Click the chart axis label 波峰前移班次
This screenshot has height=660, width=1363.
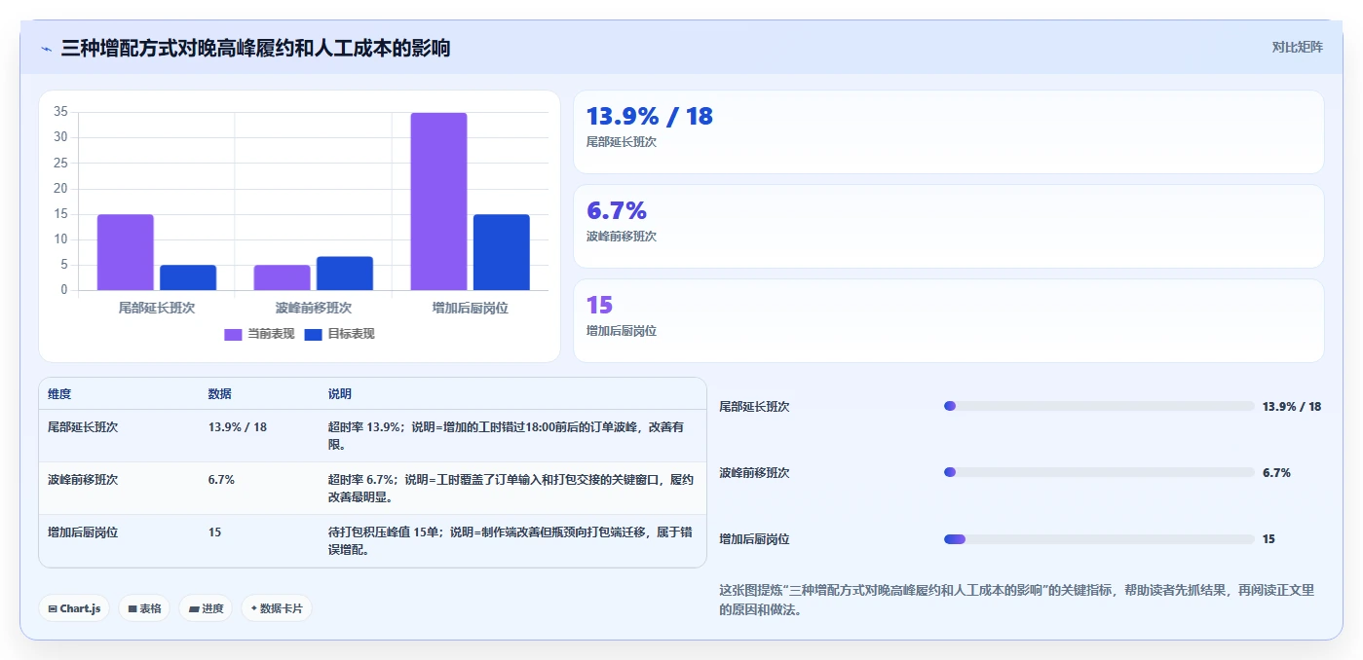tap(314, 308)
